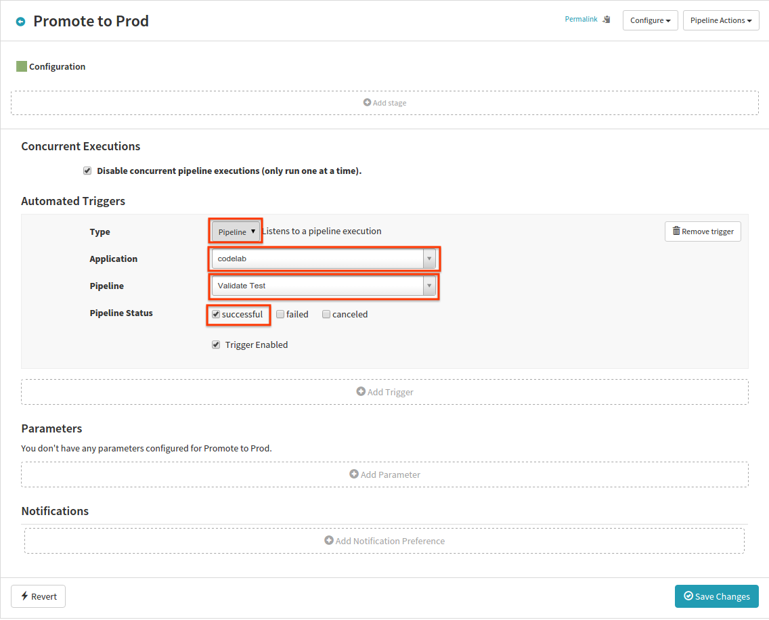
Task: Toggle Disable concurrent pipeline executions checkbox
Action: [x=87, y=171]
